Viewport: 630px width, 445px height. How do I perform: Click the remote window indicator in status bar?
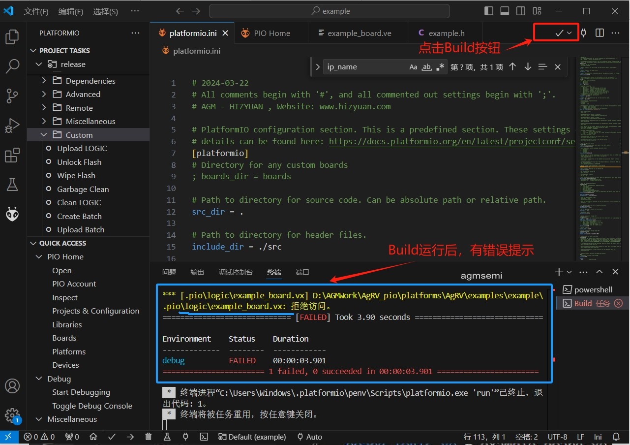click(9, 437)
